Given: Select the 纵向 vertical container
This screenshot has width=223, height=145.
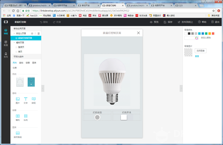Looking at the screenshot, I should click(x=26, y=118).
